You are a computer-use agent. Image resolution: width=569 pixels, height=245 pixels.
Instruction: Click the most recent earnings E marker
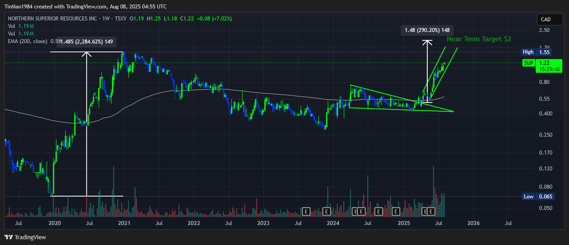pyautogui.click(x=432, y=211)
